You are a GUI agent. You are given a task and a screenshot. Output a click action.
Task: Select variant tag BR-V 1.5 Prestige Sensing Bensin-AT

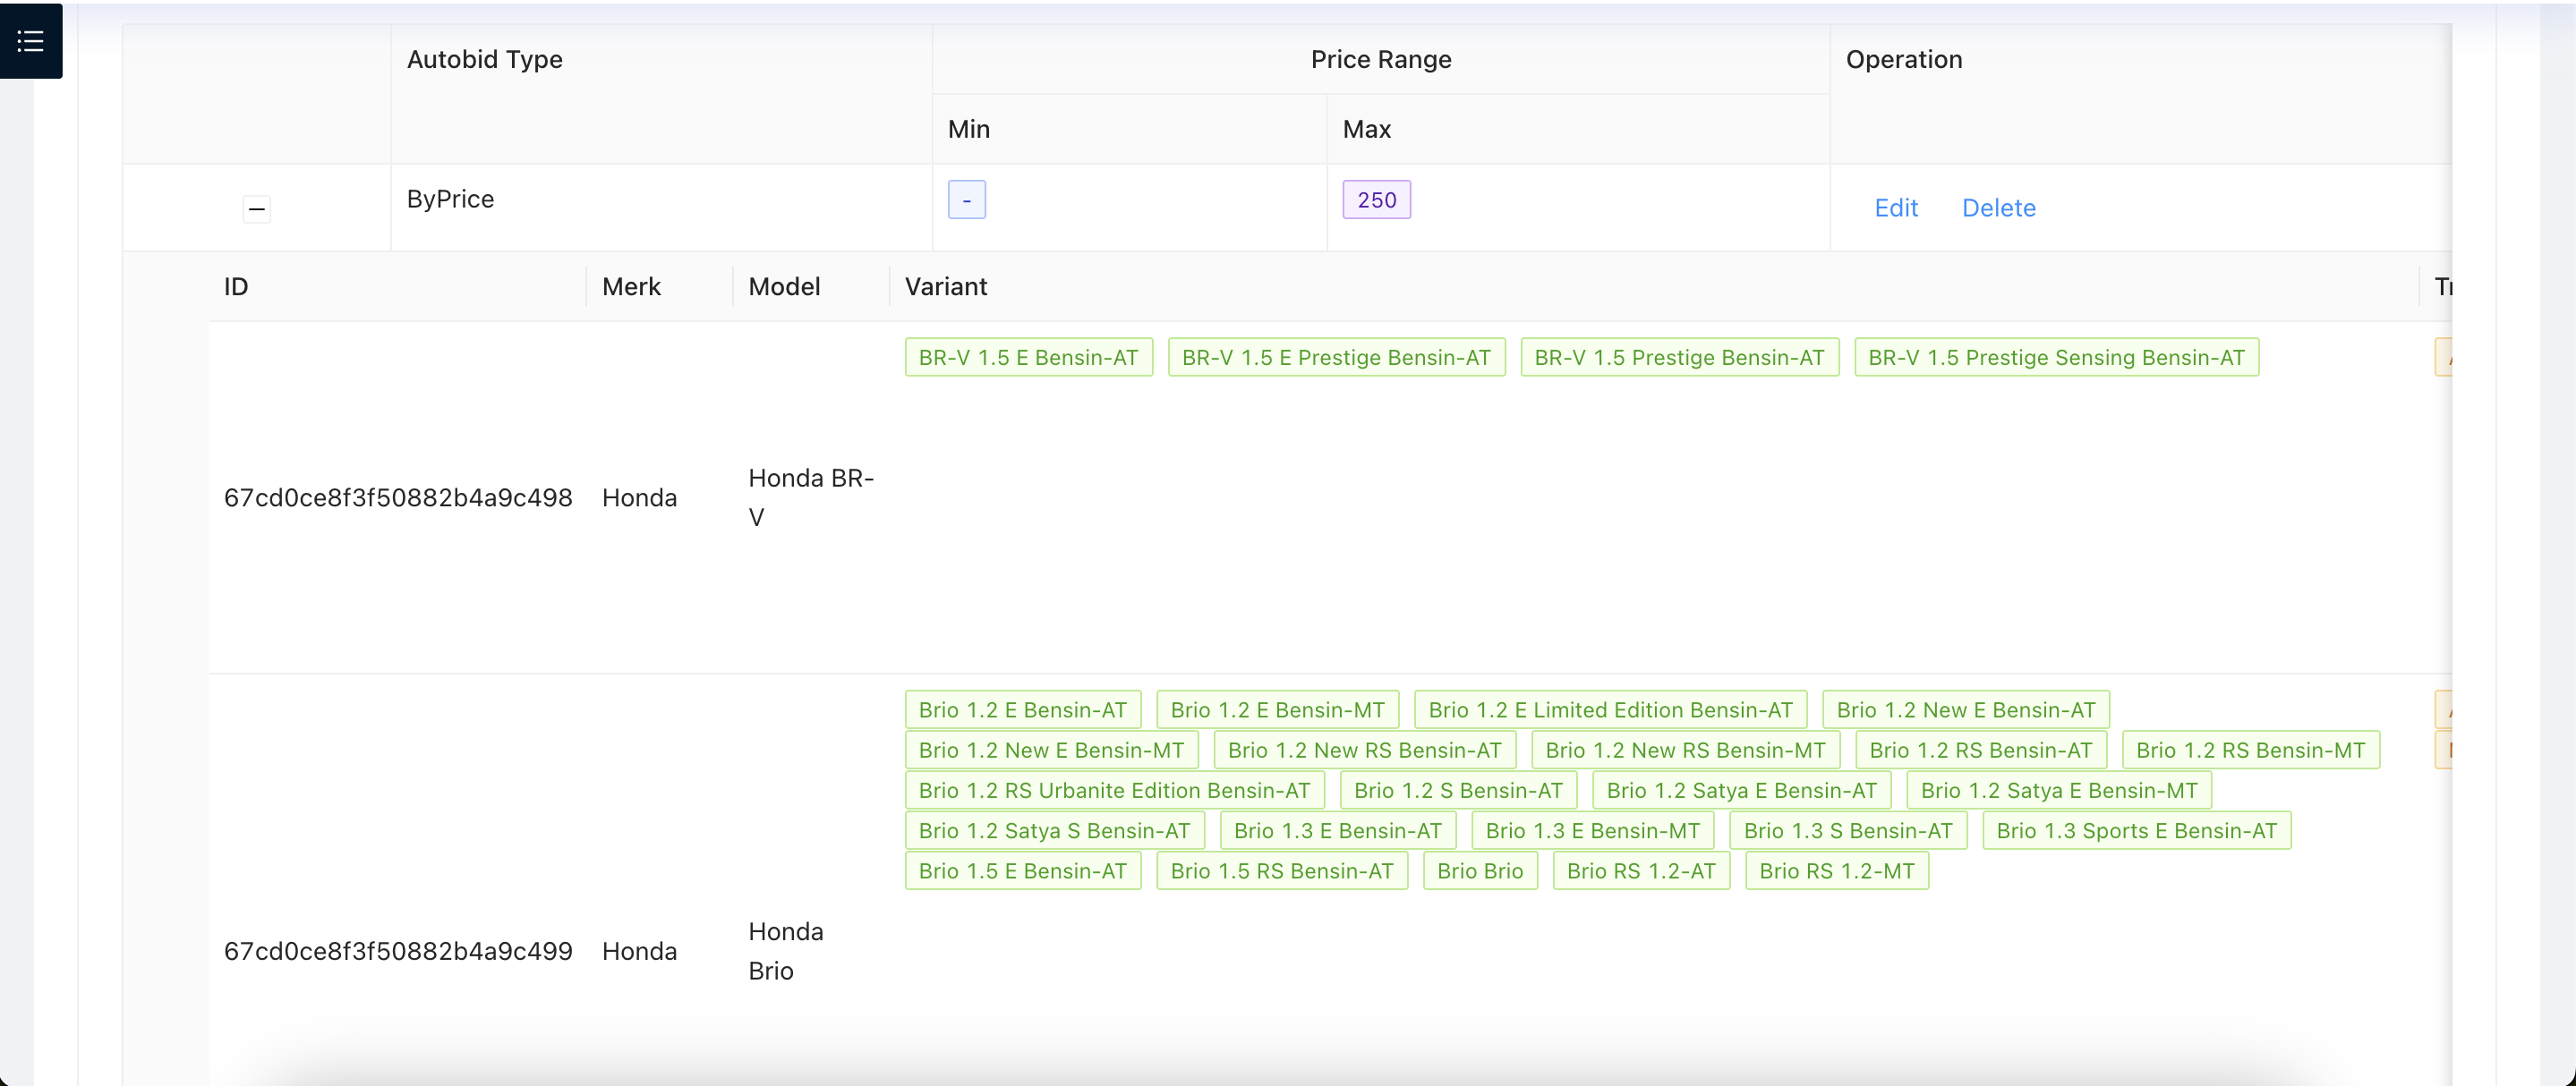point(2055,357)
